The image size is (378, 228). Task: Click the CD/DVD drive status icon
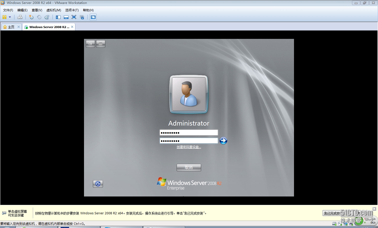340,224
